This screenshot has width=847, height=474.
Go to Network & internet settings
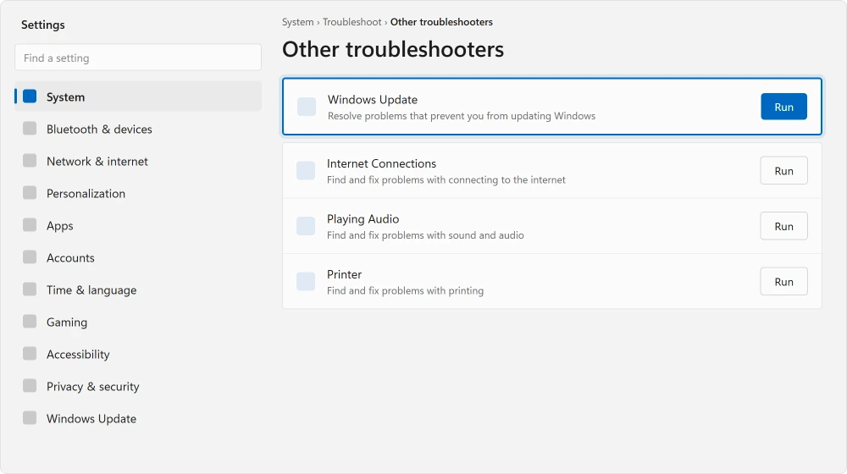[138, 161]
